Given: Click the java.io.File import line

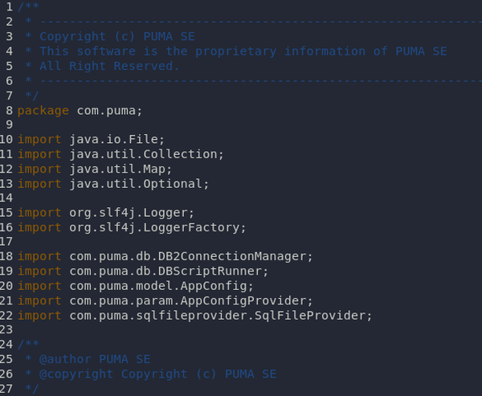Looking at the screenshot, I should click(91, 140).
